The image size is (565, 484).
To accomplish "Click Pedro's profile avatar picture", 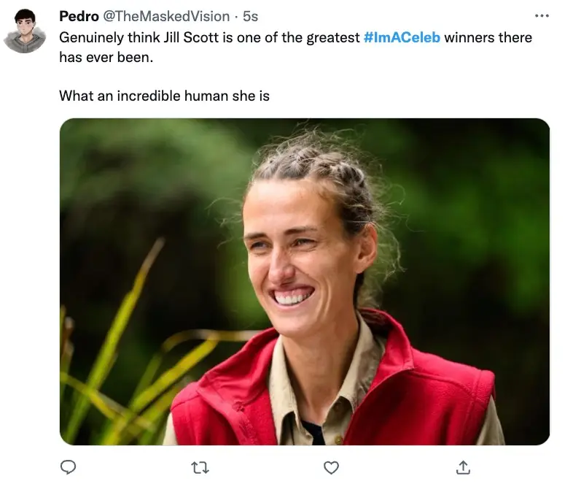I will (24, 31).
